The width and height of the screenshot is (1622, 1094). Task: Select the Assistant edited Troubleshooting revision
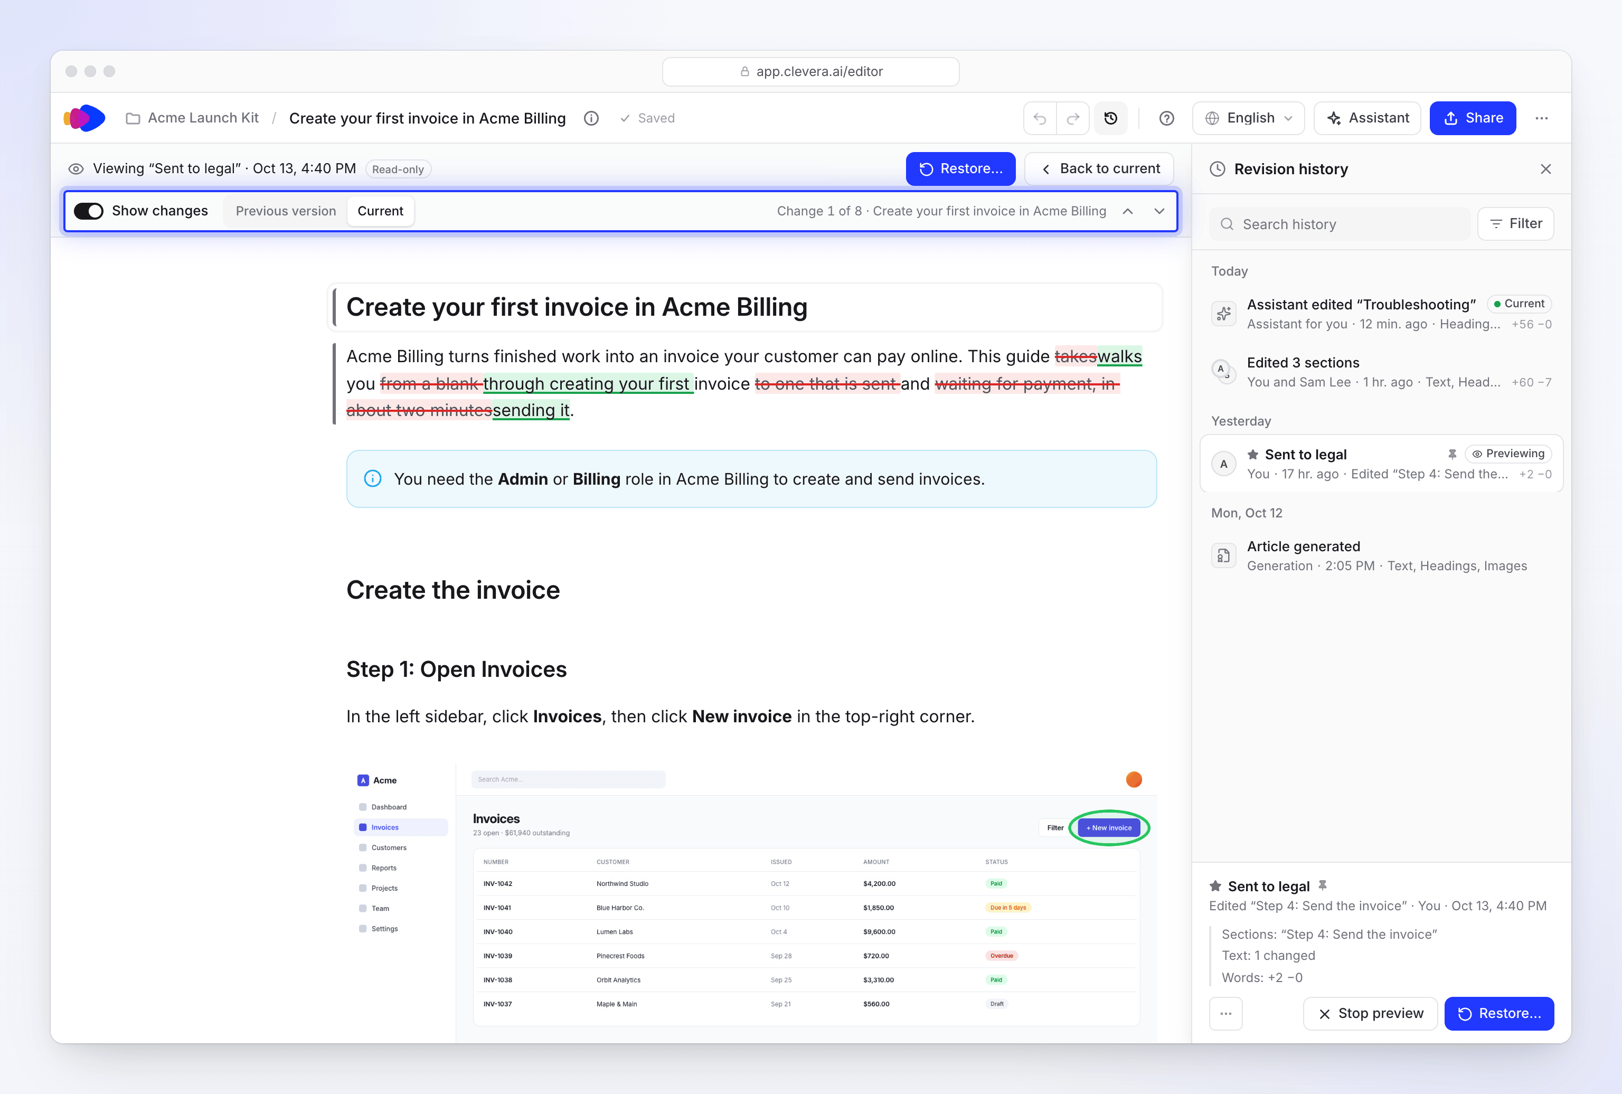(x=1381, y=314)
